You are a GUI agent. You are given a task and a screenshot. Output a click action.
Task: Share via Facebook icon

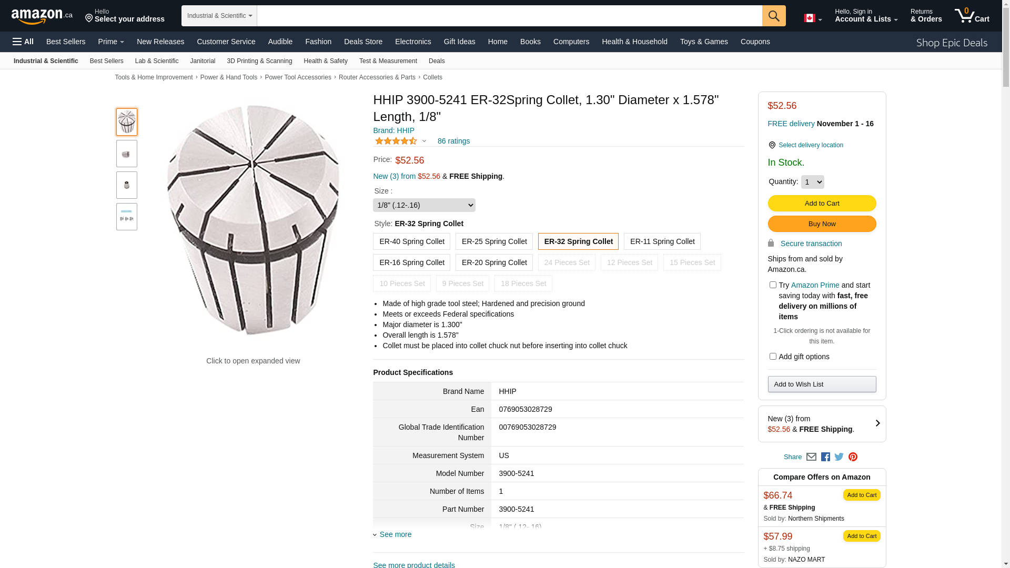825,457
